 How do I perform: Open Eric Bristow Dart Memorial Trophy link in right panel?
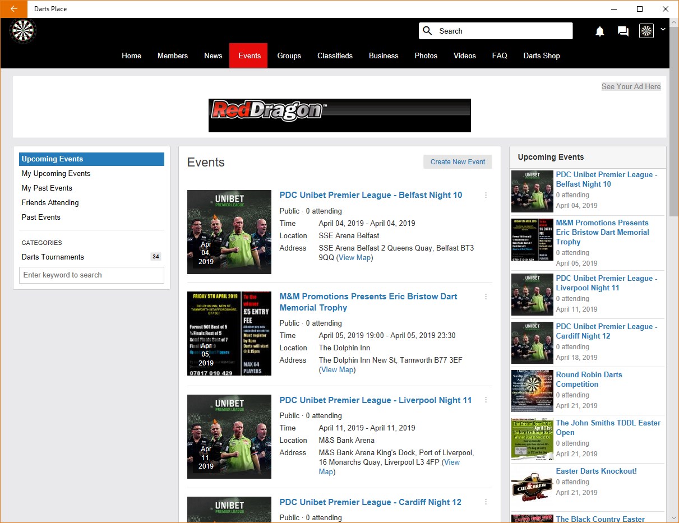tap(602, 233)
